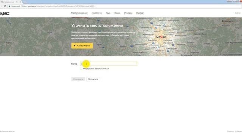This screenshot has height=136, width=242.
Task: Switch to the Язык tab
Action: pos(108,13)
